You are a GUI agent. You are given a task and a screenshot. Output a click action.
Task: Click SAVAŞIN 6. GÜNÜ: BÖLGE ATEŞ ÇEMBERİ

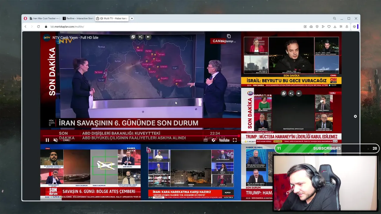[99, 192]
